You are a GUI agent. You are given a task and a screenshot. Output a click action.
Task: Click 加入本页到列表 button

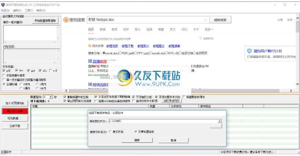tap(15, 103)
